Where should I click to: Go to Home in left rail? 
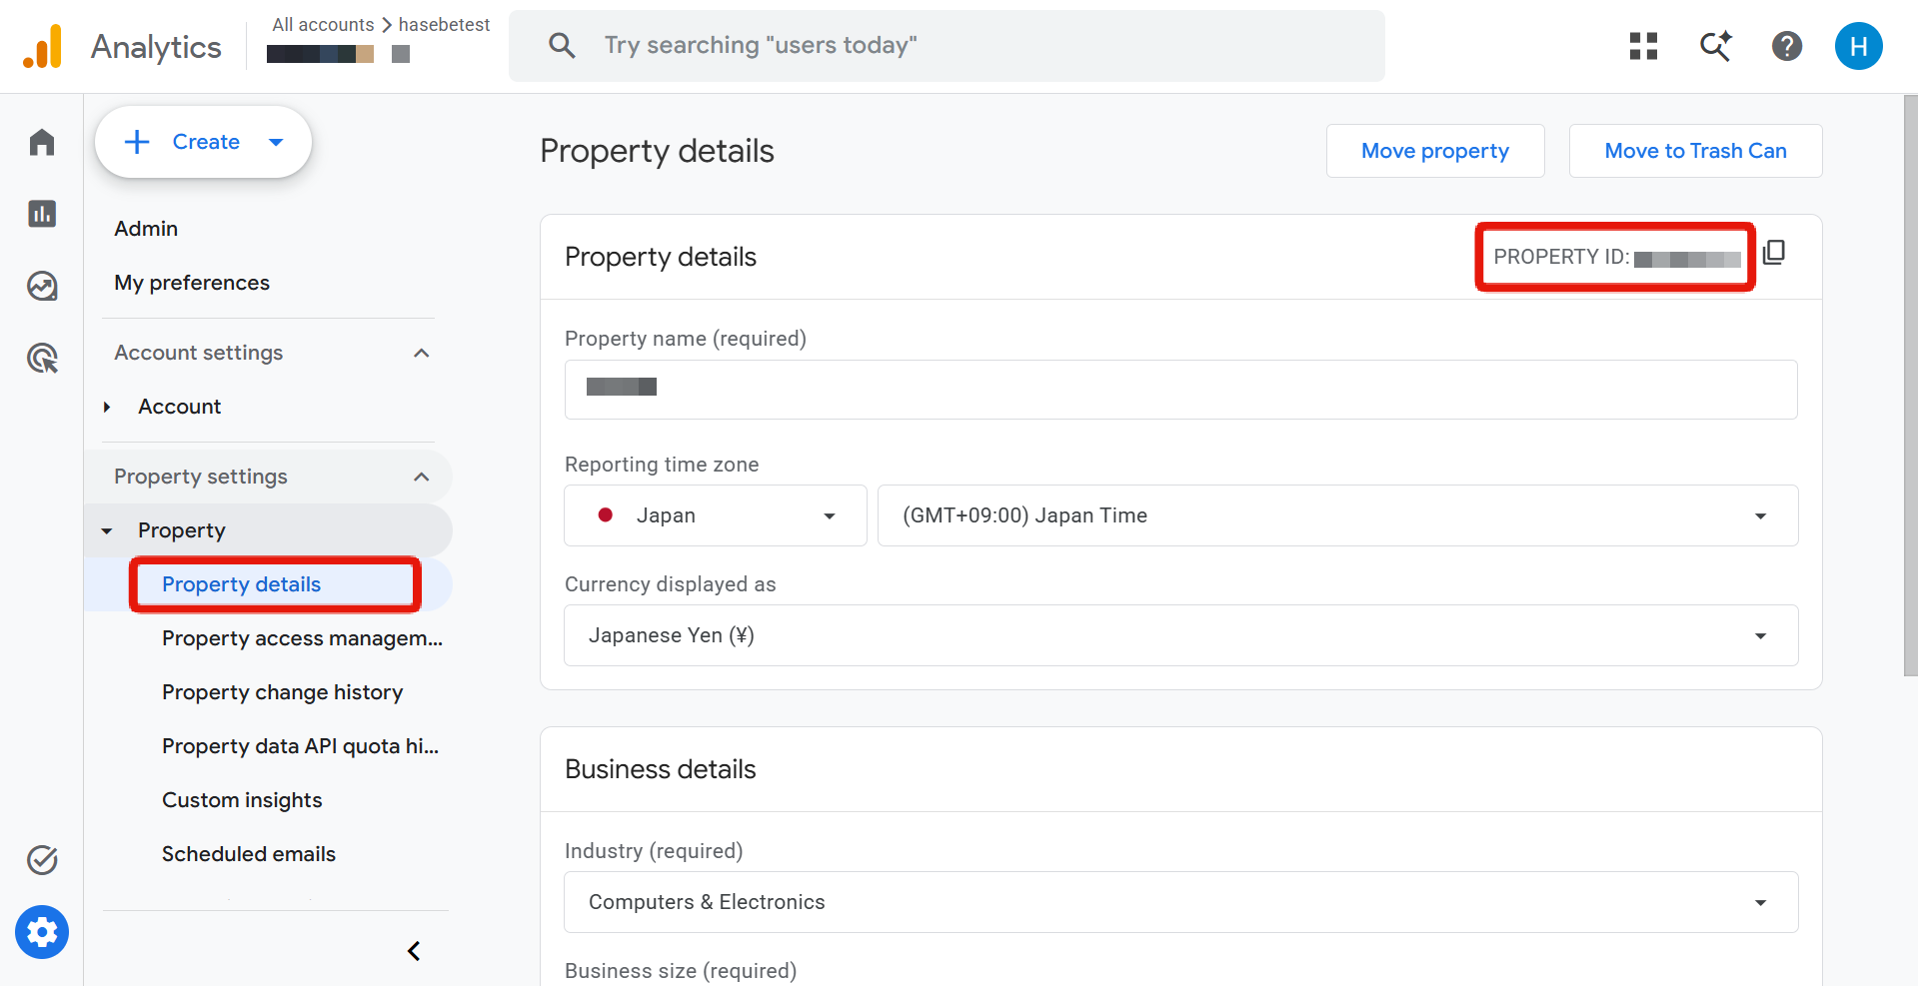(x=42, y=142)
